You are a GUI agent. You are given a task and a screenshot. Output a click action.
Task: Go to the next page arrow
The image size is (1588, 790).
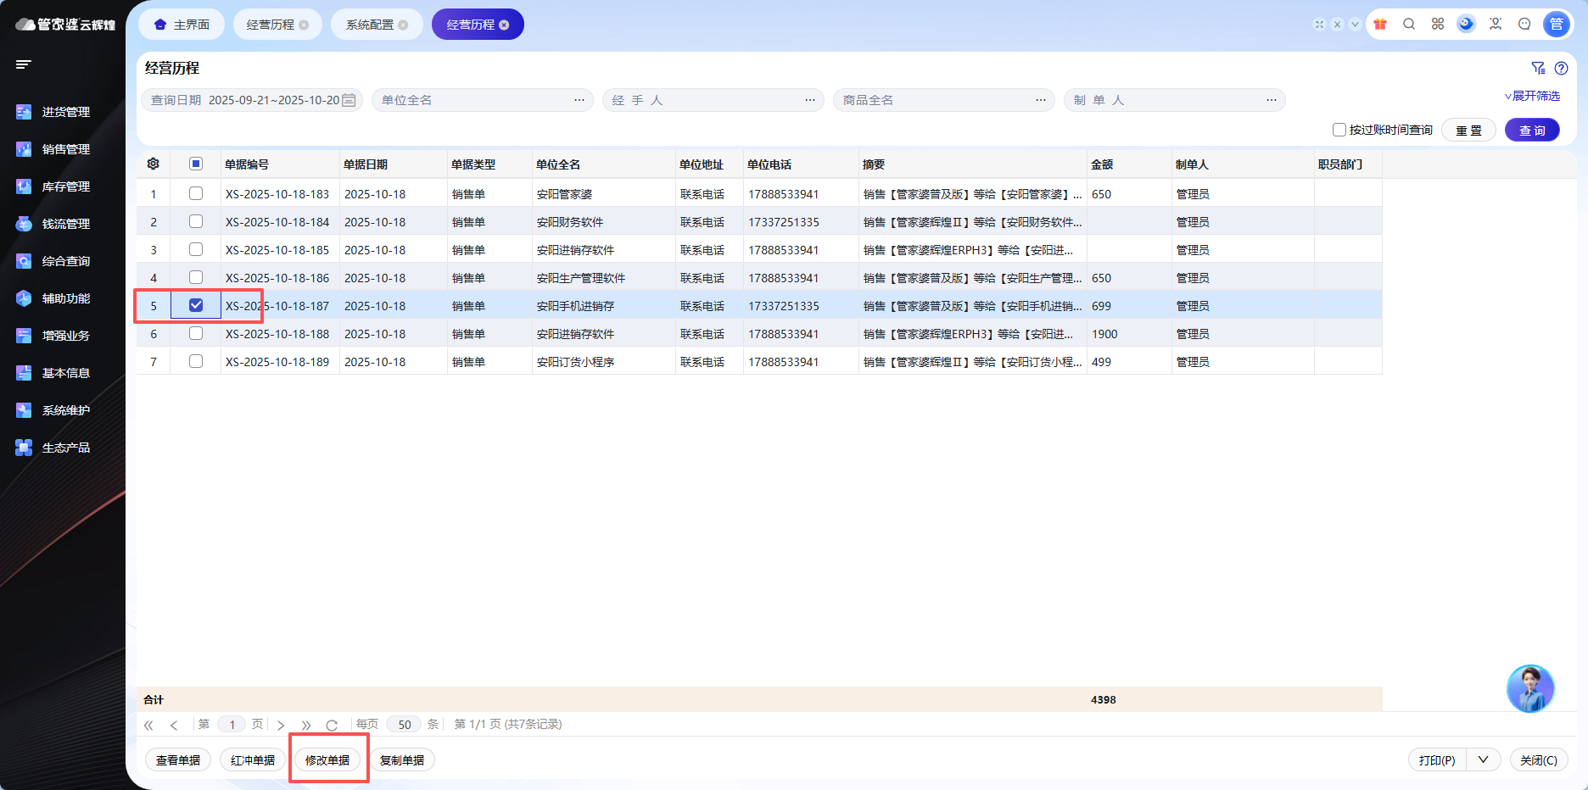point(281,725)
